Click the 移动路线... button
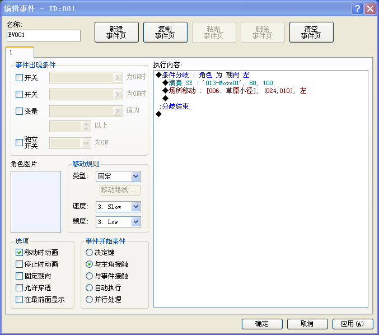 click(120, 190)
